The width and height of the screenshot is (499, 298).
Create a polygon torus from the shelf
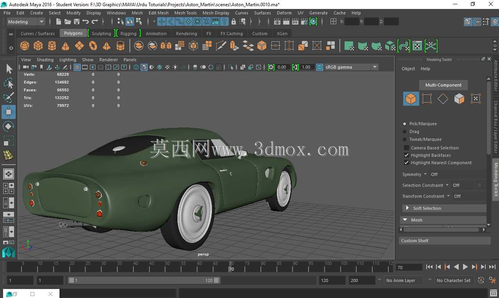[x=93, y=46]
